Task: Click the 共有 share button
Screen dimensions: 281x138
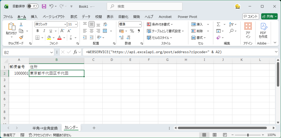Action: [269, 16]
